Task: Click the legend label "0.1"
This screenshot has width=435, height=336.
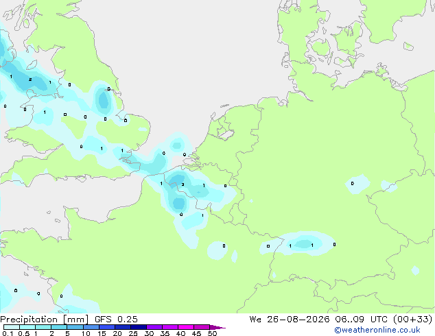Action: point(8,333)
